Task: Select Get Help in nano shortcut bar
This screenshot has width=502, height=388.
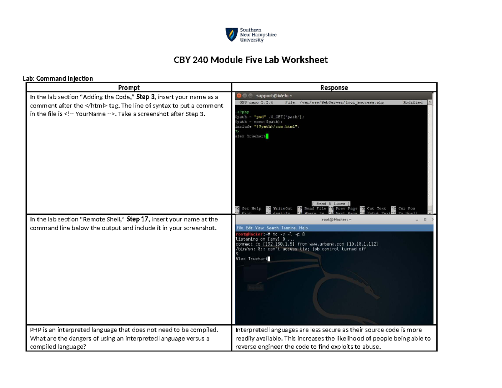Action: click(x=251, y=208)
